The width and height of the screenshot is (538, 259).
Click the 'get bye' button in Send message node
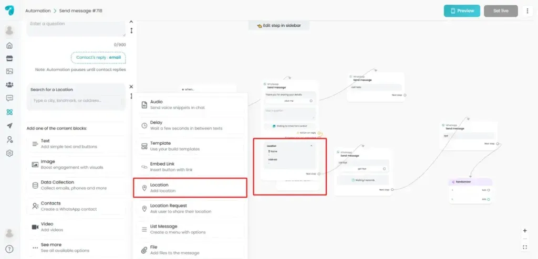pos(363,169)
